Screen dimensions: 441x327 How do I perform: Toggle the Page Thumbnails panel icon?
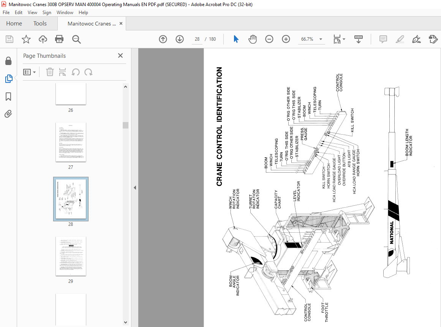[x=8, y=79]
